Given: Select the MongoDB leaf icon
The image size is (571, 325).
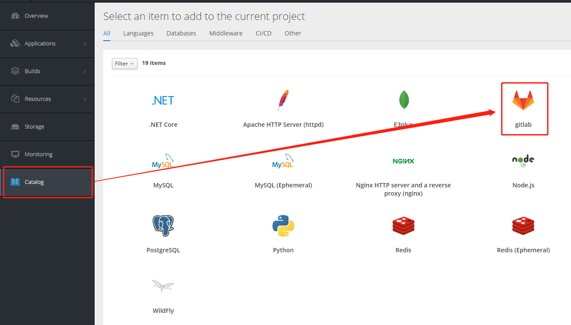Looking at the screenshot, I should [x=404, y=100].
